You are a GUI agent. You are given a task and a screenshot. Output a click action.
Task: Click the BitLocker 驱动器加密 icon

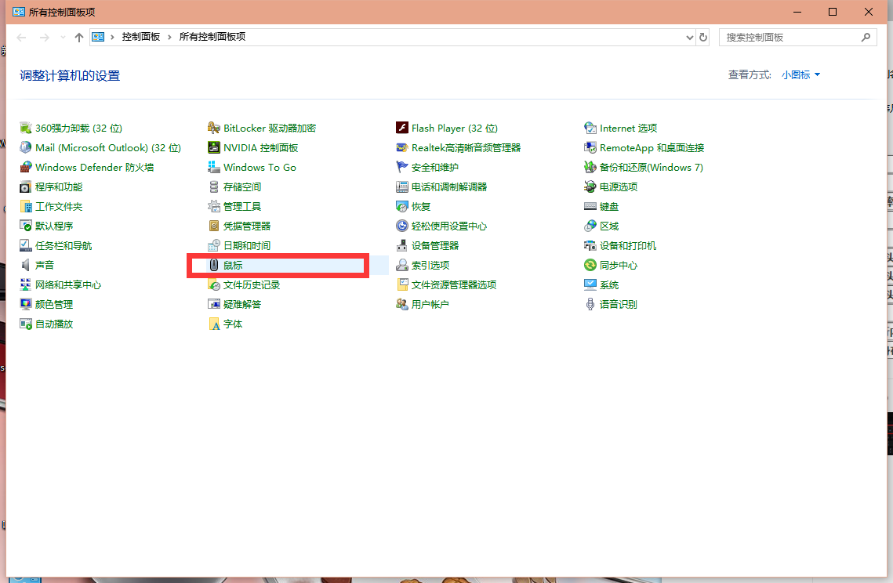pyautogui.click(x=214, y=129)
